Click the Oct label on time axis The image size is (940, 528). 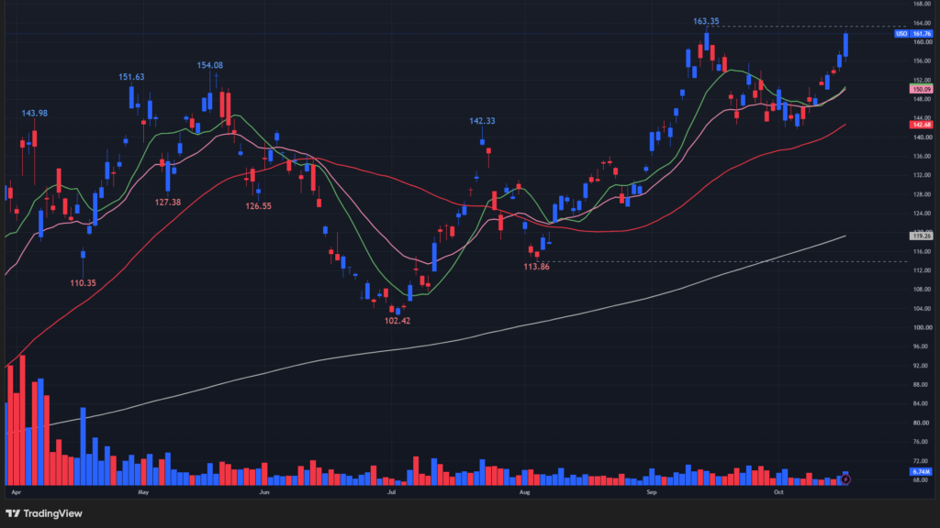click(x=778, y=492)
